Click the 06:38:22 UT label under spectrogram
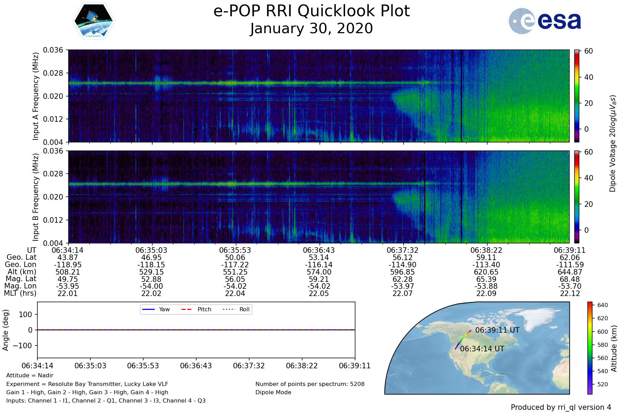 486,250
